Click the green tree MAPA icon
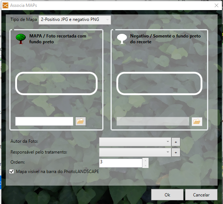Image resolution: width=223 pixels, height=204 pixels. point(20,39)
